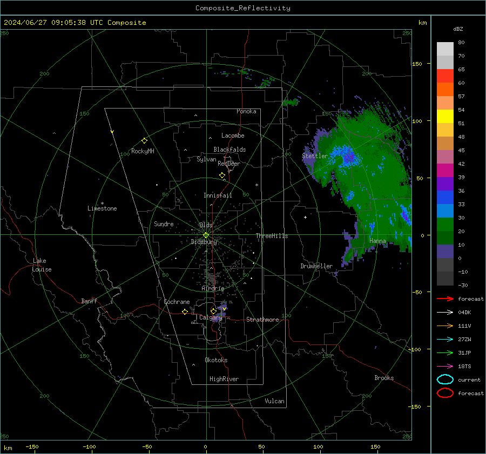Click the cyan current ellipse in legend

[445, 380]
